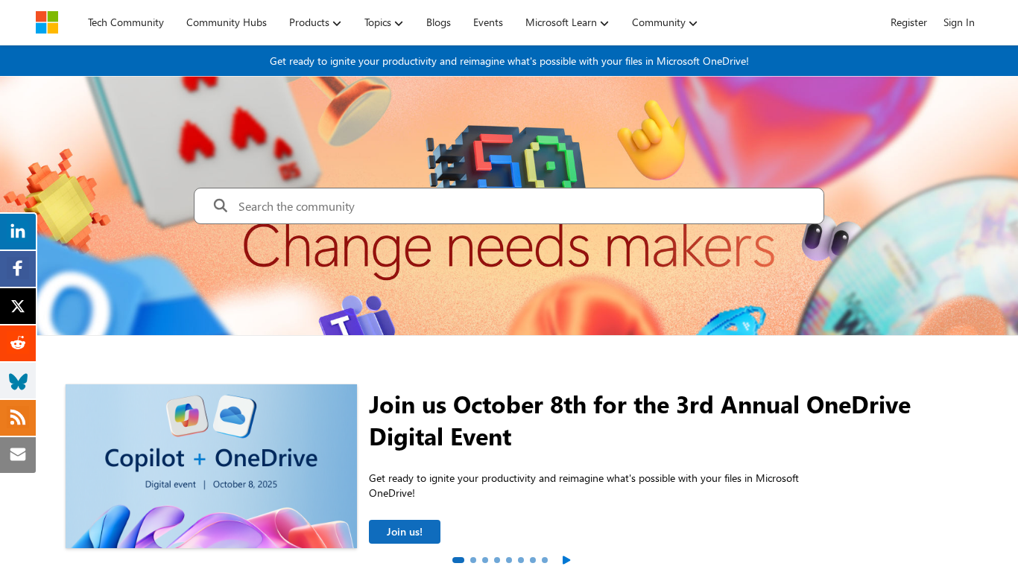Image resolution: width=1018 pixels, height=572 pixels.
Task: Click the Microsoft logo
Action: pos(47,22)
